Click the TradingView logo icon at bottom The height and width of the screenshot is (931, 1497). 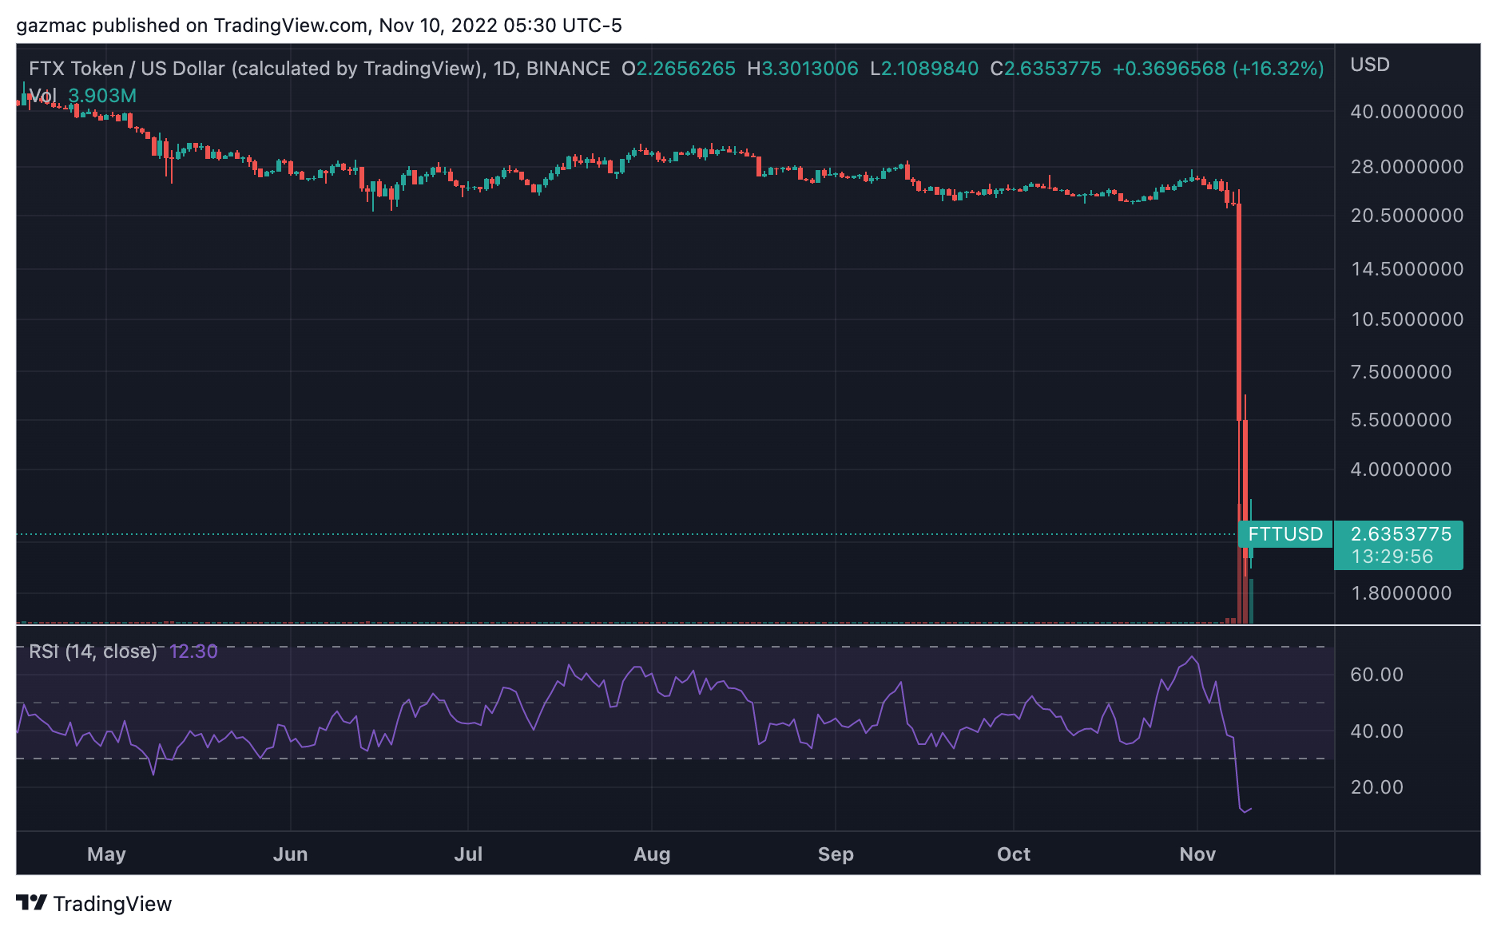(31, 903)
